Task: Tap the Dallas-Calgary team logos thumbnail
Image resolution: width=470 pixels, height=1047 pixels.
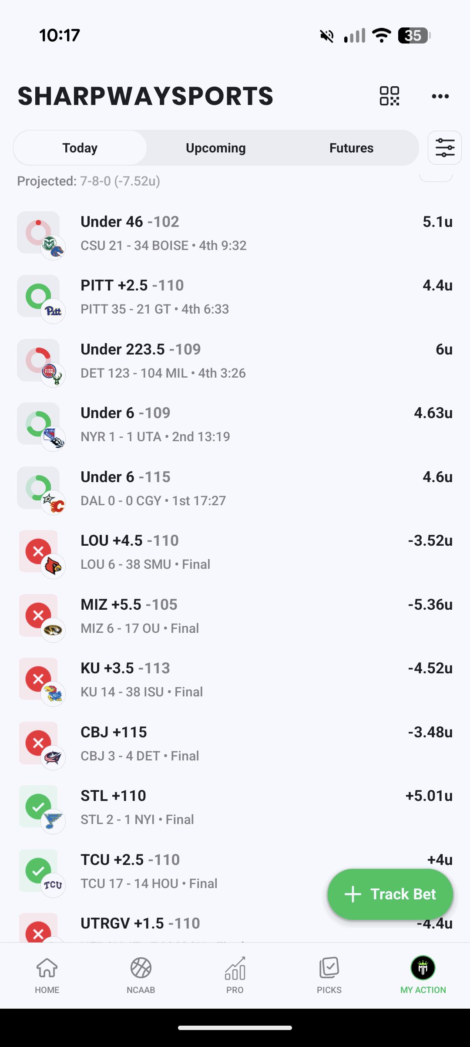Action: click(x=54, y=503)
